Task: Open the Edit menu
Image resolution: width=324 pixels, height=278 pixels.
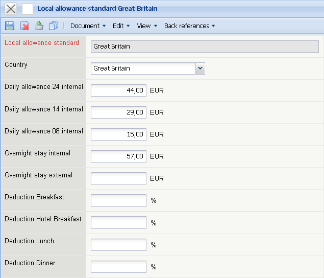Action: [x=121, y=26]
